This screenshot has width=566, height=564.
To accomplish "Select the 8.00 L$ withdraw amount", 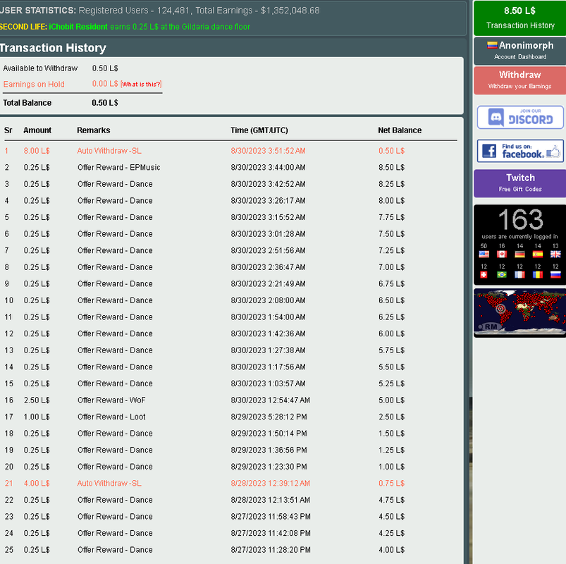I will point(37,151).
